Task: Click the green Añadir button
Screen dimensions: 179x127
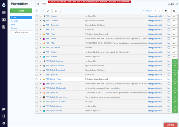Action: click(21, 11)
